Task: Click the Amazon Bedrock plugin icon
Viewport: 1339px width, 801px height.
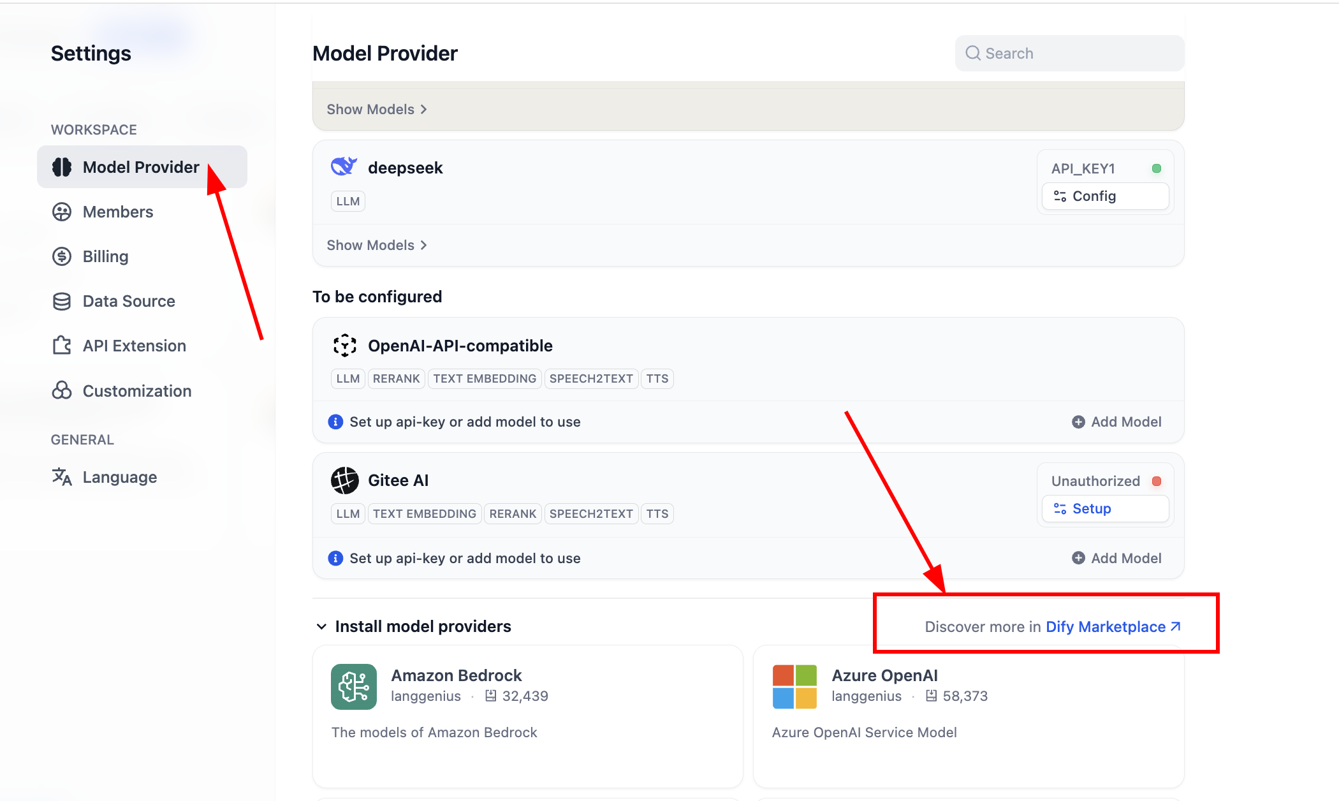Action: [x=354, y=686]
